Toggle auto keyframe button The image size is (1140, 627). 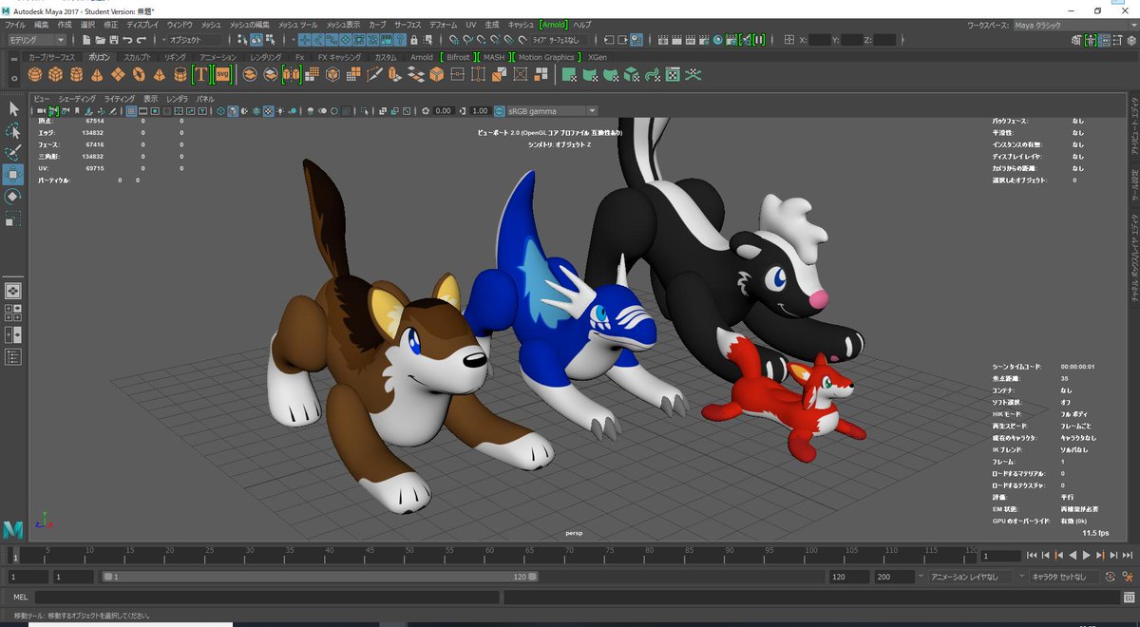pos(1111,577)
